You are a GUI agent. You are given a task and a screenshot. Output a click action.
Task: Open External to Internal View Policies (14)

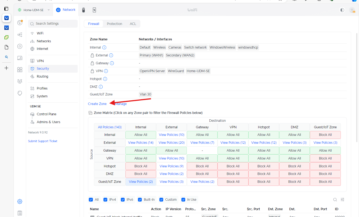click(x=141, y=143)
